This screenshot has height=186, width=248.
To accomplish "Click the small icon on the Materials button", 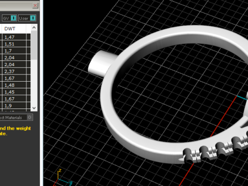I will click(29, 117).
